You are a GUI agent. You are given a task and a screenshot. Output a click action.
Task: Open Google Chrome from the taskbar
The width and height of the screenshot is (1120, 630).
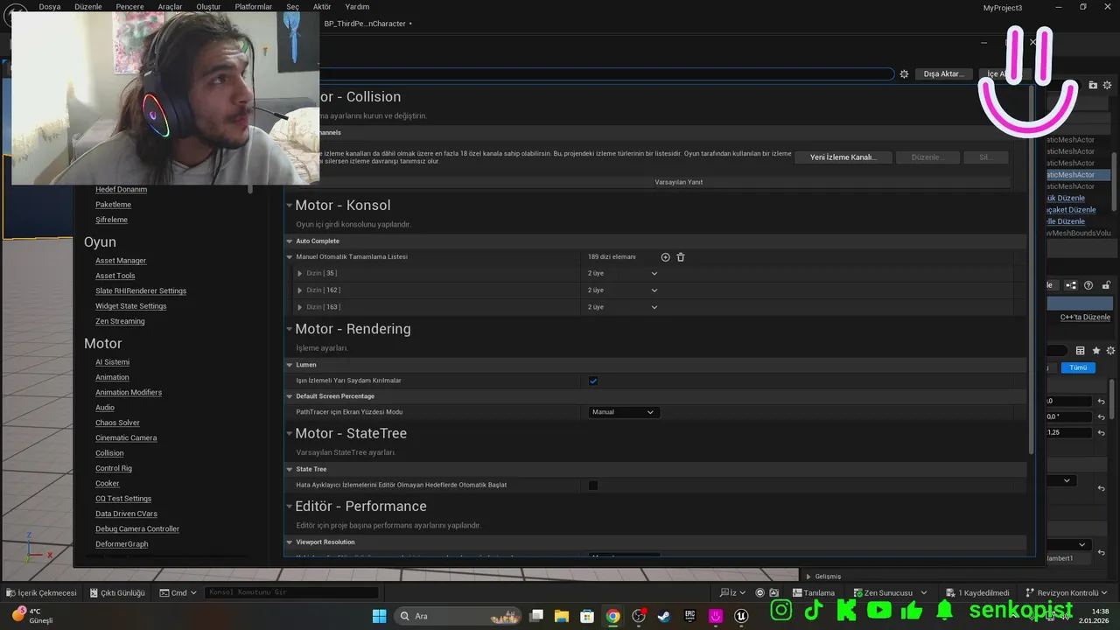[613, 616]
